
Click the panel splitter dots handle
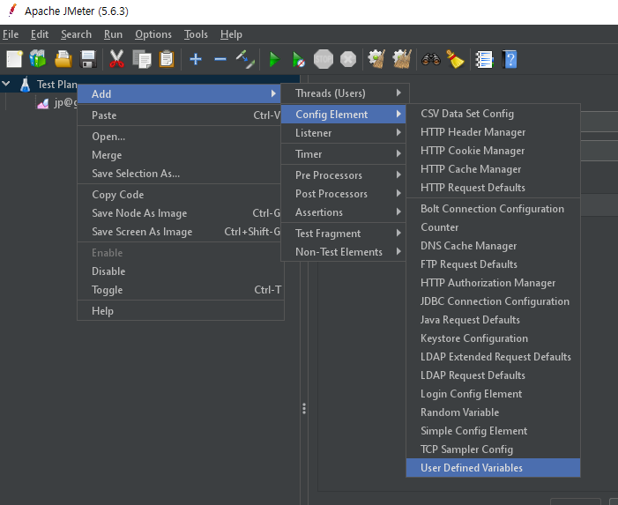(x=304, y=408)
